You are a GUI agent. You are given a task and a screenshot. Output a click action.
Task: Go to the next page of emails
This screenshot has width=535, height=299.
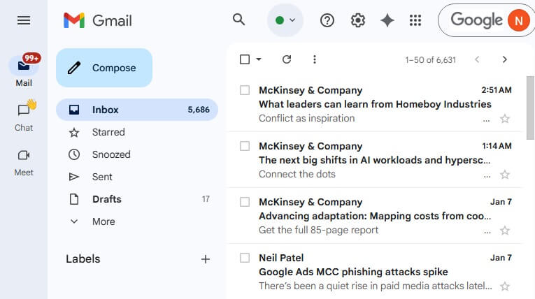(505, 59)
